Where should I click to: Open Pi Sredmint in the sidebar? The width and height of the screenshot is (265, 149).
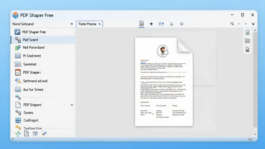tap(43, 56)
